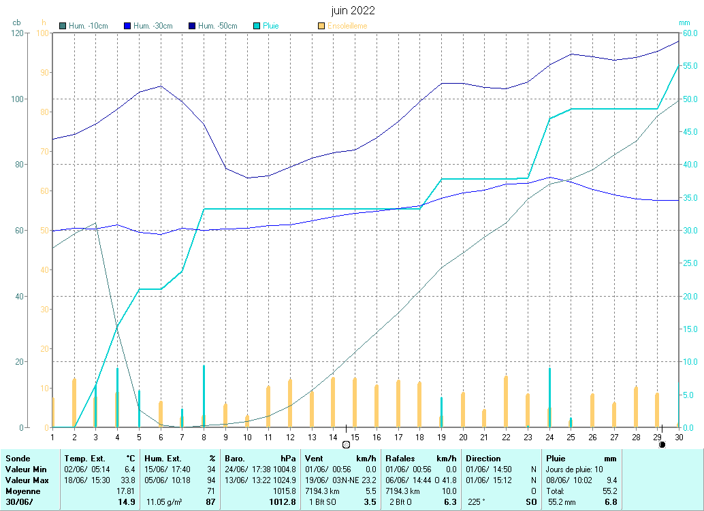Select the Hum. -10cm legend label
The height and width of the screenshot is (511, 704).
click(x=89, y=26)
